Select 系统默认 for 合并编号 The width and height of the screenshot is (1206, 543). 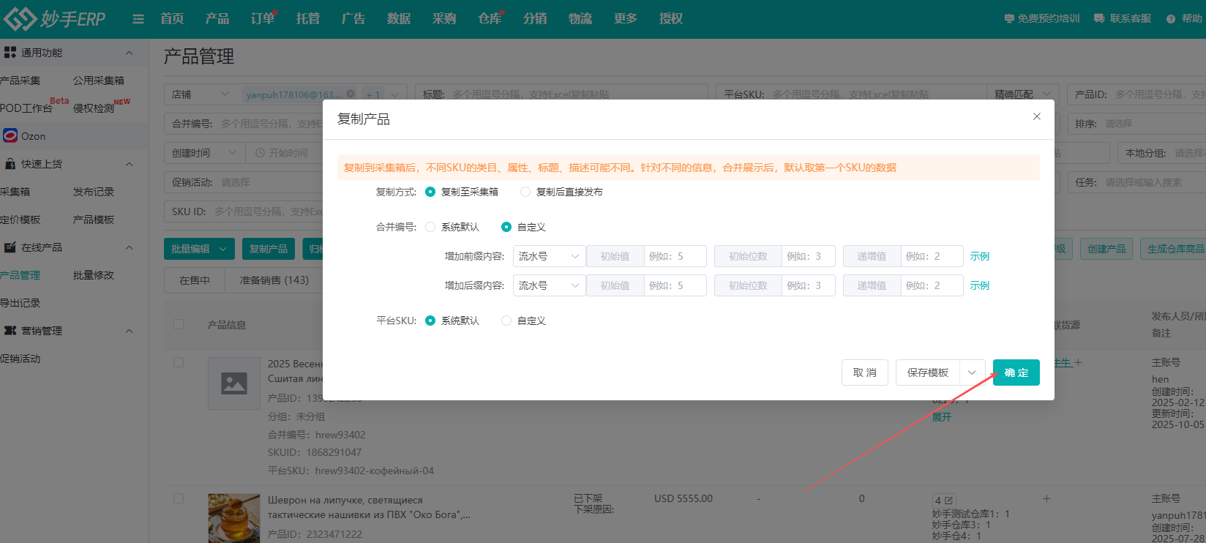(430, 227)
